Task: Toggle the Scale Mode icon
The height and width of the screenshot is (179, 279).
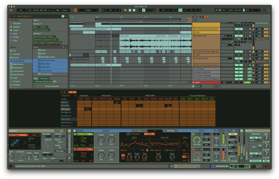Action: click(x=76, y=10)
